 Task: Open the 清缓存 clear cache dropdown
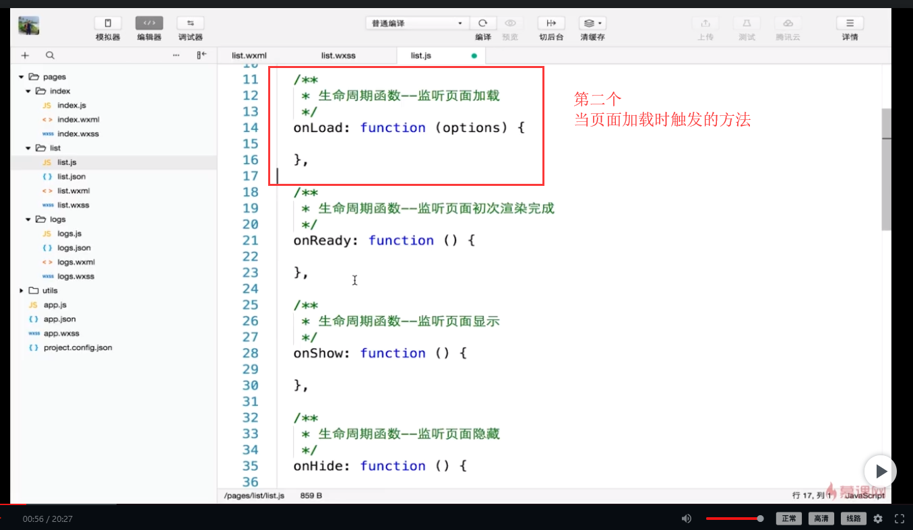pos(592,23)
